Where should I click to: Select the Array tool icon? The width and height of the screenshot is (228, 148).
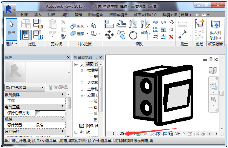pyautogui.click(x=155, y=29)
